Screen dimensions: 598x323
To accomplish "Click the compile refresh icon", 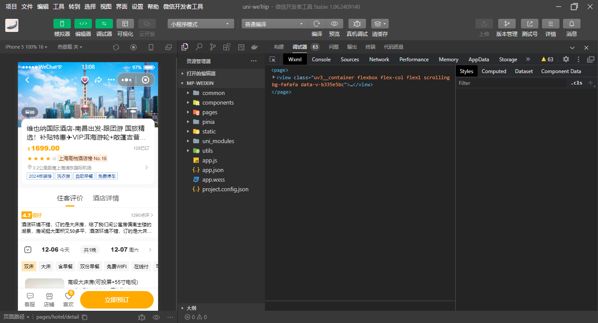I will (317, 24).
